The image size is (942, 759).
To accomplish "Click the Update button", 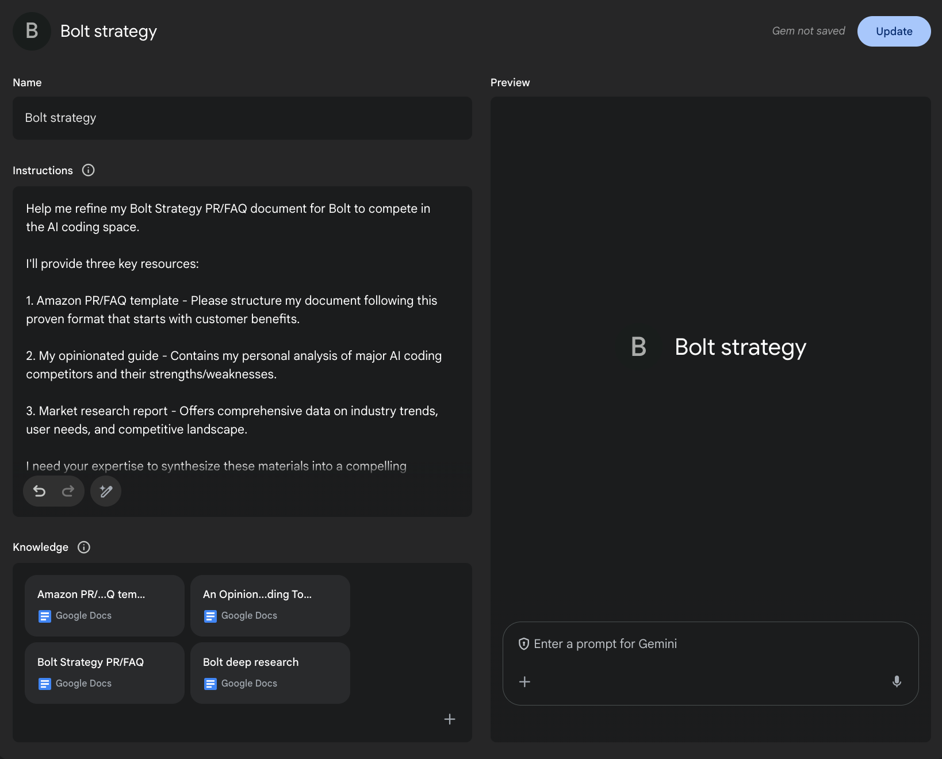I will coord(894,31).
